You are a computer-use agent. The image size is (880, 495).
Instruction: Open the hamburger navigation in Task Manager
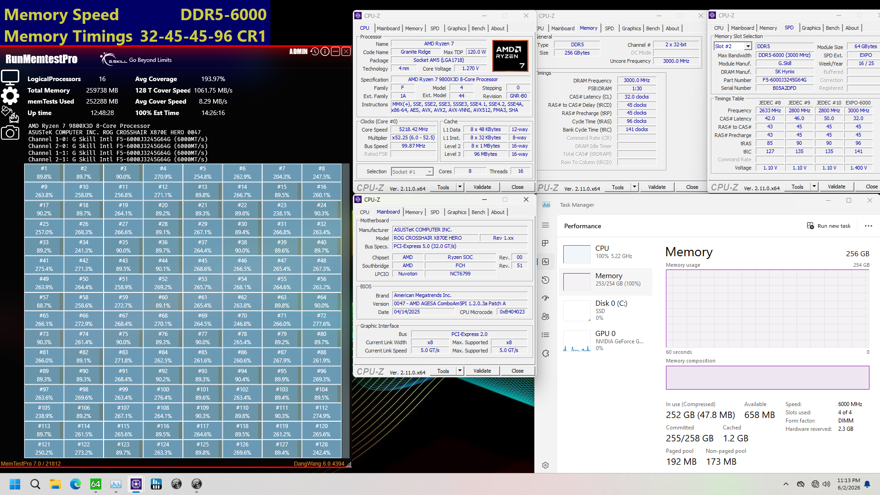(x=545, y=225)
